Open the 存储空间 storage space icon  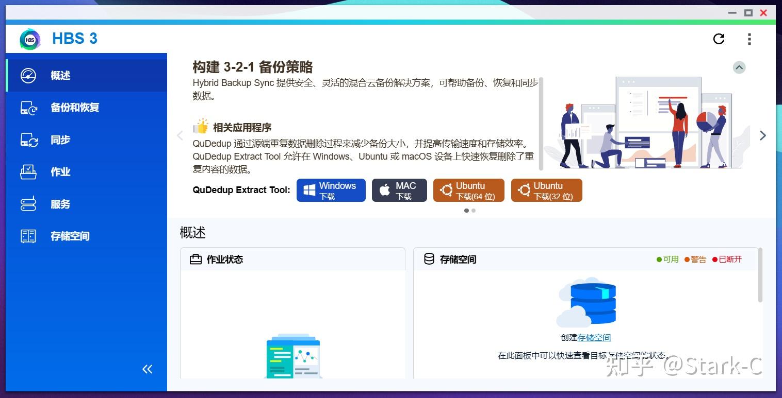point(28,236)
